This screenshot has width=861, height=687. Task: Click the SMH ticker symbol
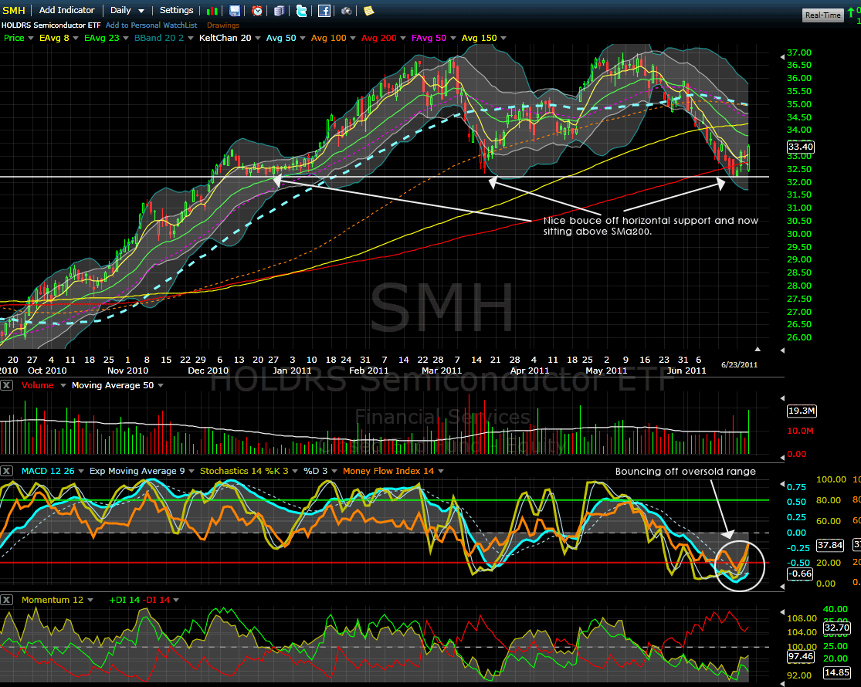point(14,11)
